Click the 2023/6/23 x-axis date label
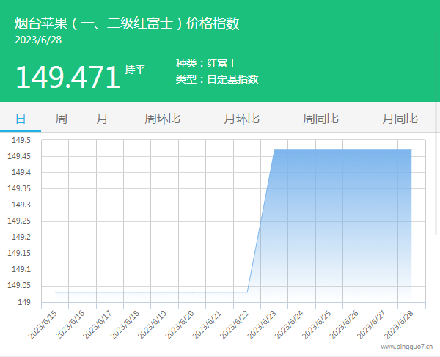The width and height of the screenshot is (440, 357). tap(263, 323)
